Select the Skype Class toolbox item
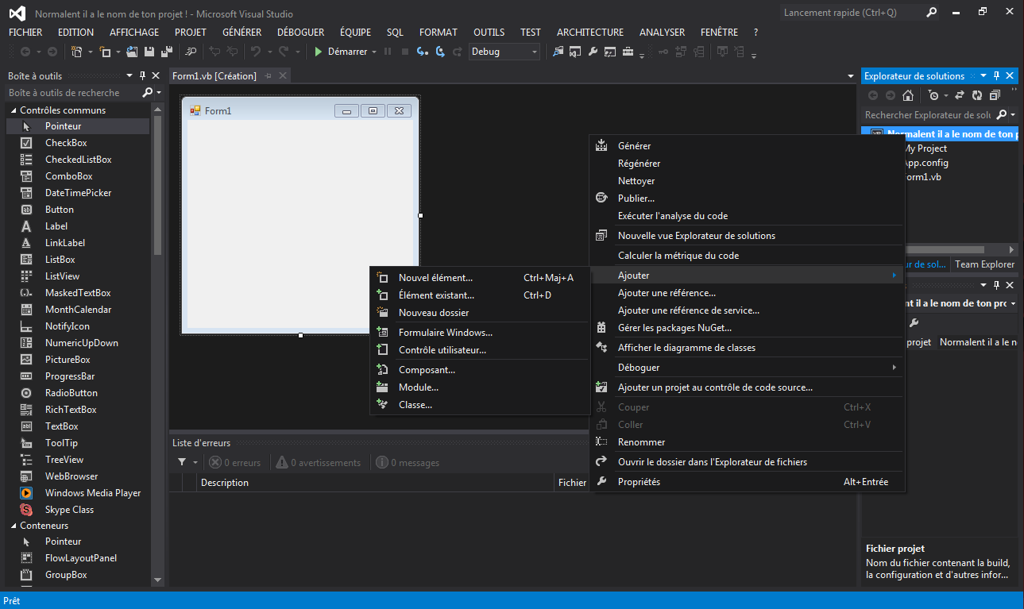 click(78, 510)
